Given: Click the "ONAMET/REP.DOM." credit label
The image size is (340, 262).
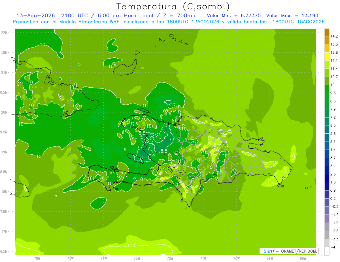Looking at the screenshot, I should coord(298,251).
